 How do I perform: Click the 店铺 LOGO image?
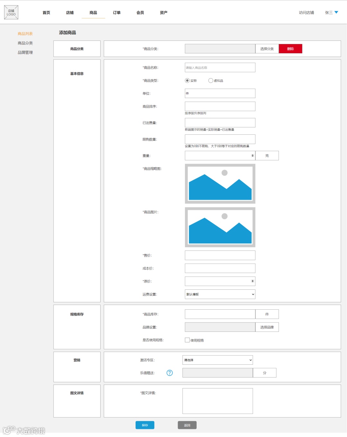(11, 13)
